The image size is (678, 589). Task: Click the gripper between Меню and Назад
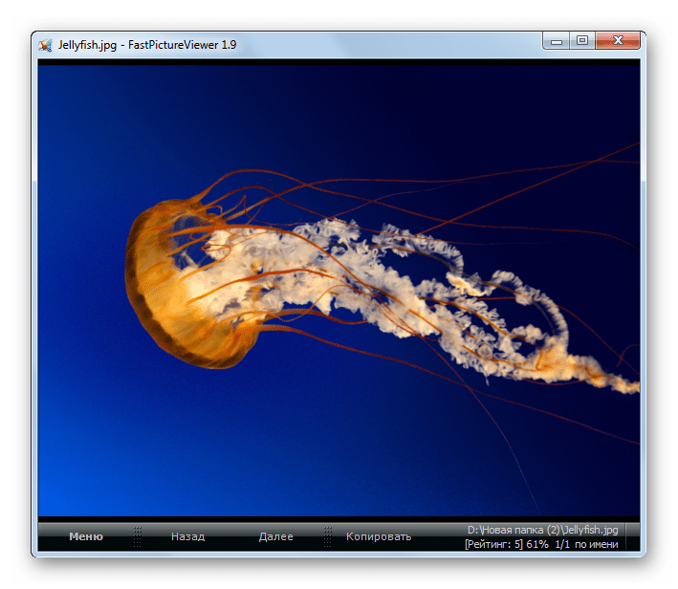pyautogui.click(x=138, y=536)
